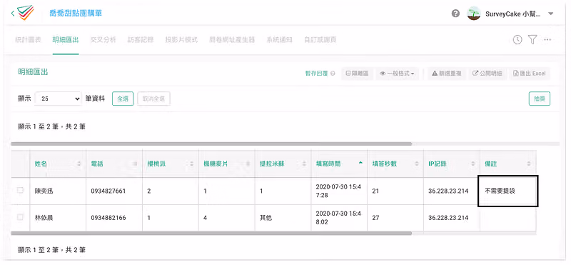The height and width of the screenshot is (265, 571).
Task: Click the IP 36.228.23.214 in 林依晨 row
Action: click(x=448, y=218)
